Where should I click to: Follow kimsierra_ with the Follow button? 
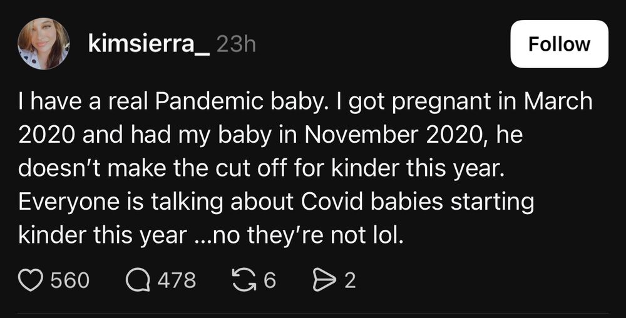(x=559, y=44)
